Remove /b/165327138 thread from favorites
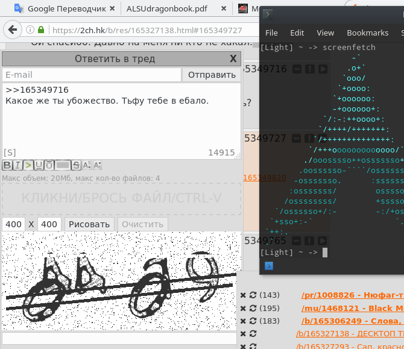Screen dimensions: 404x349 pos(243,334)
